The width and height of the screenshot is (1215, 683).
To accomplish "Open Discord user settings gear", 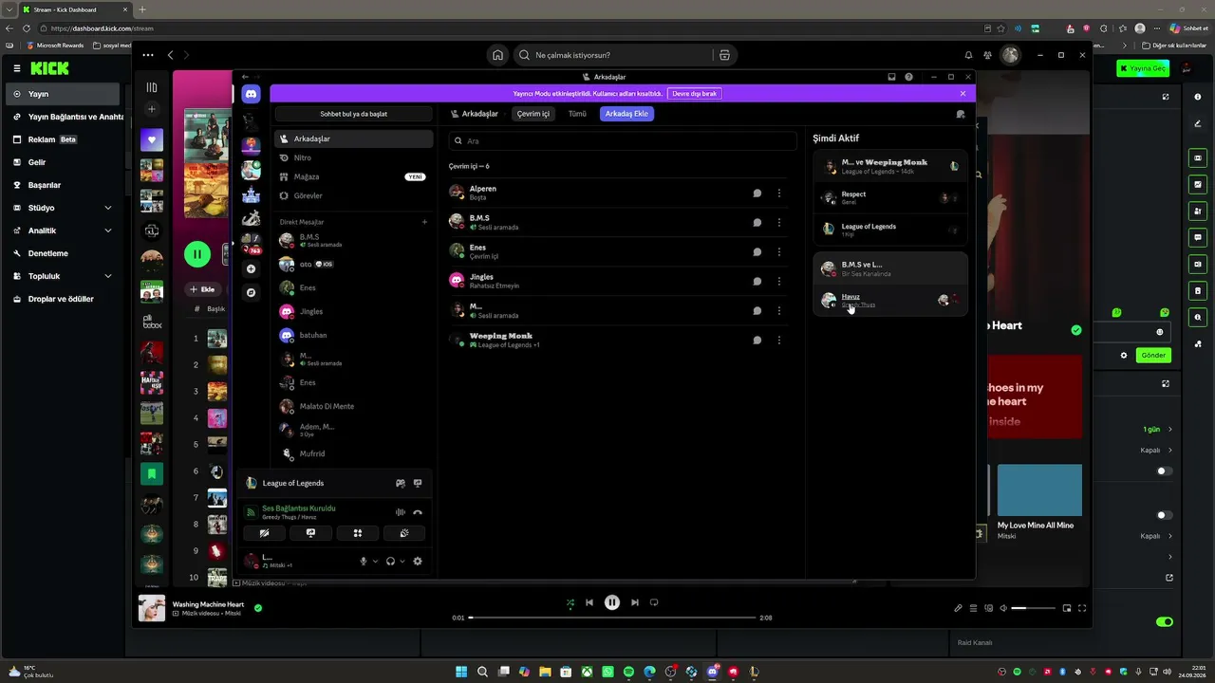I will coord(417,561).
